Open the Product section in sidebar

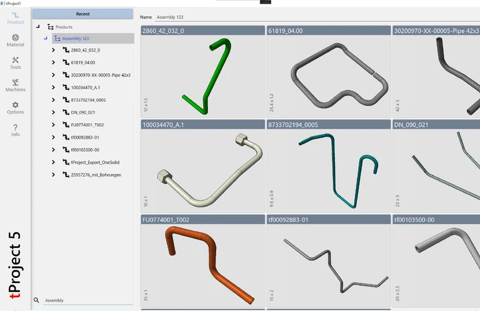(x=15, y=17)
